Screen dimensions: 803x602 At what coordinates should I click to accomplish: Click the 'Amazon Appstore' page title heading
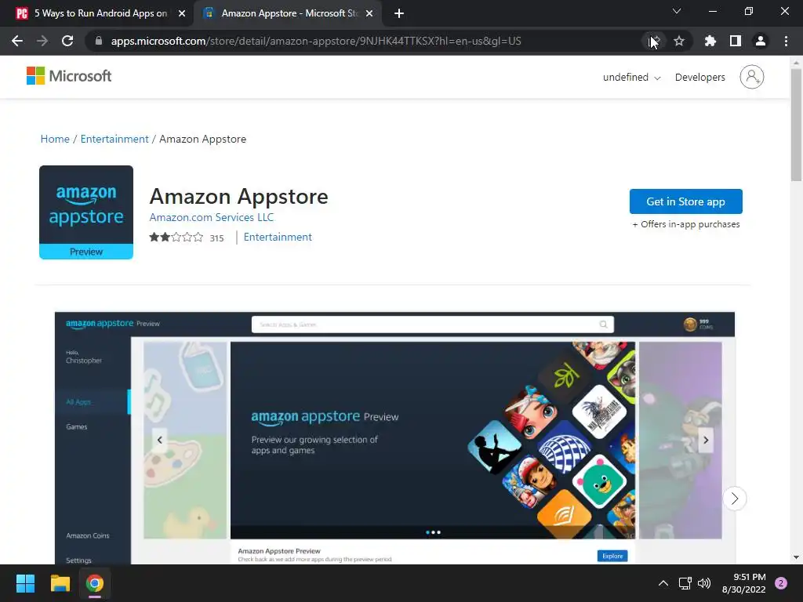click(x=238, y=196)
